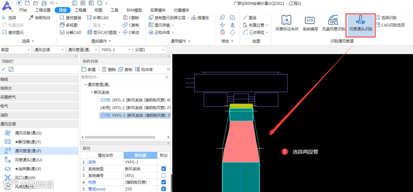
Task: Switch to the 工程设置 ribbon tab
Action: [x=43, y=10]
